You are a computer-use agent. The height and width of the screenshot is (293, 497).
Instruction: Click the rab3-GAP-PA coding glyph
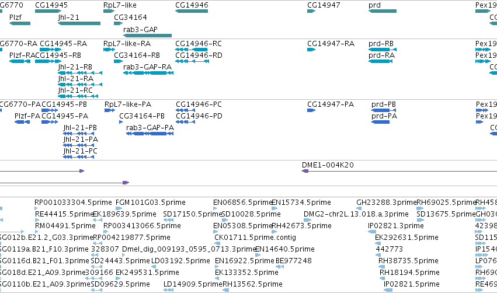[x=150, y=134]
